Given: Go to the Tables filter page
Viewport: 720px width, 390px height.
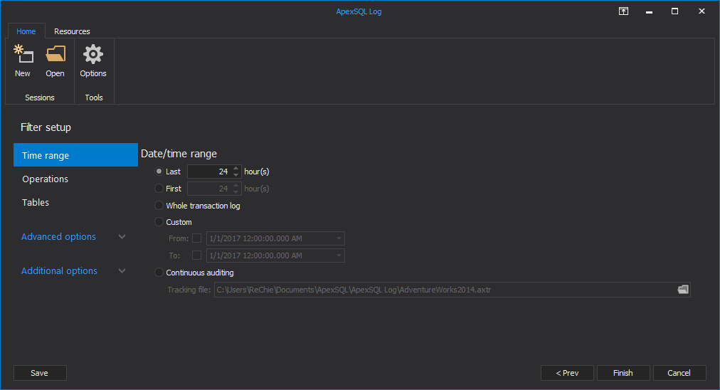Looking at the screenshot, I should pos(36,203).
